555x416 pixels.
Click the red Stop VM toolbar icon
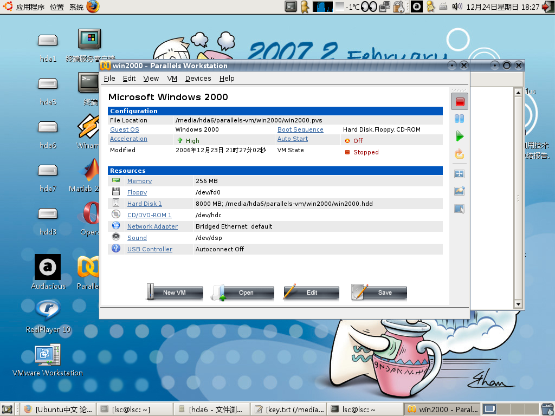click(x=460, y=102)
